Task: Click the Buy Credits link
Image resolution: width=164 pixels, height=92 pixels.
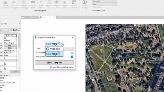Action: (97, 7)
